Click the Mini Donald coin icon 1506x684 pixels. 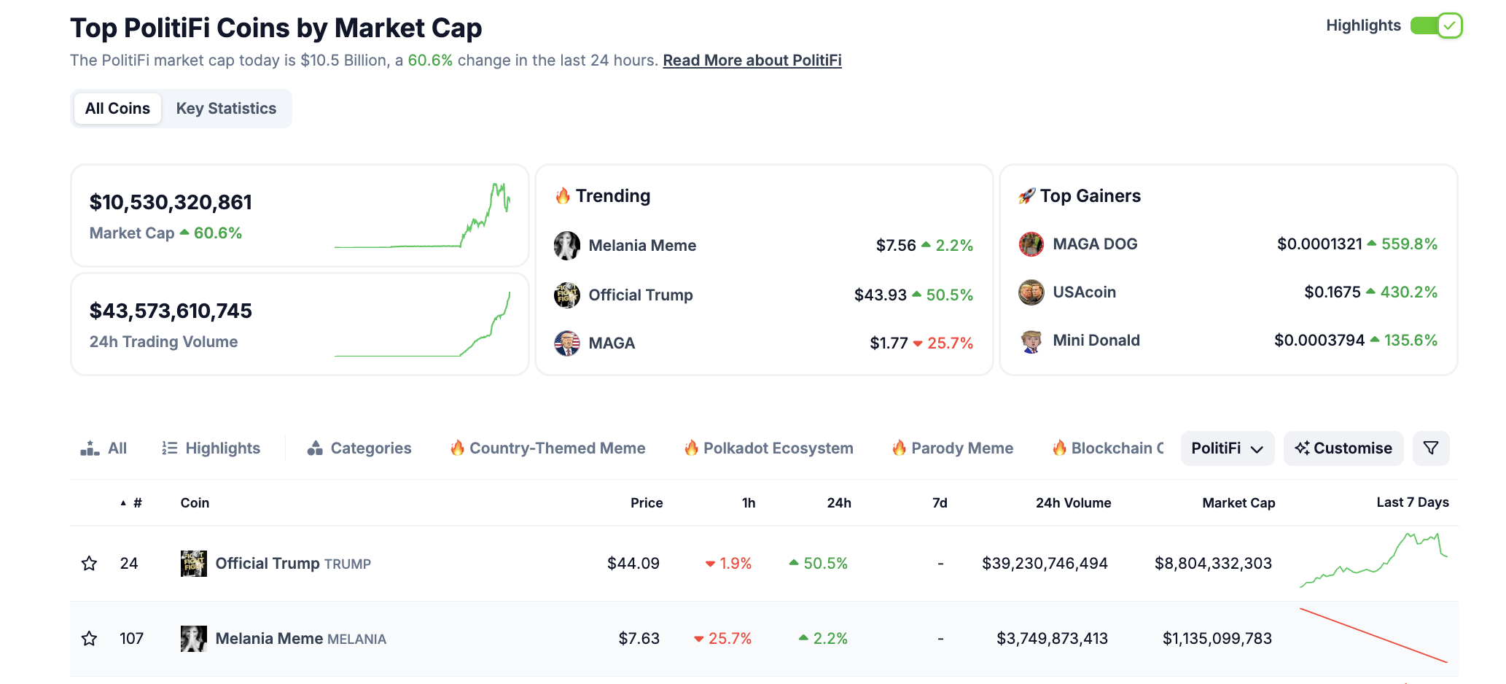pyautogui.click(x=1031, y=341)
